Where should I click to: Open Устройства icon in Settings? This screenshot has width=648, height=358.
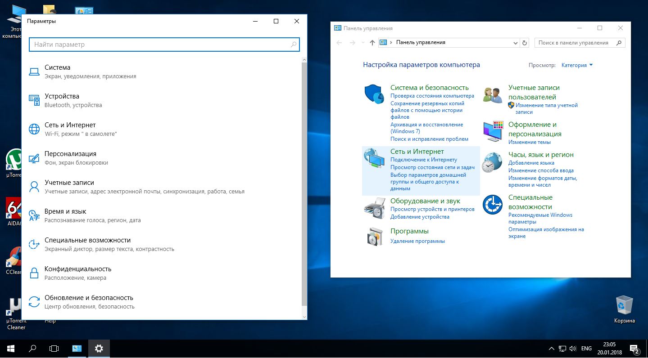tap(34, 100)
